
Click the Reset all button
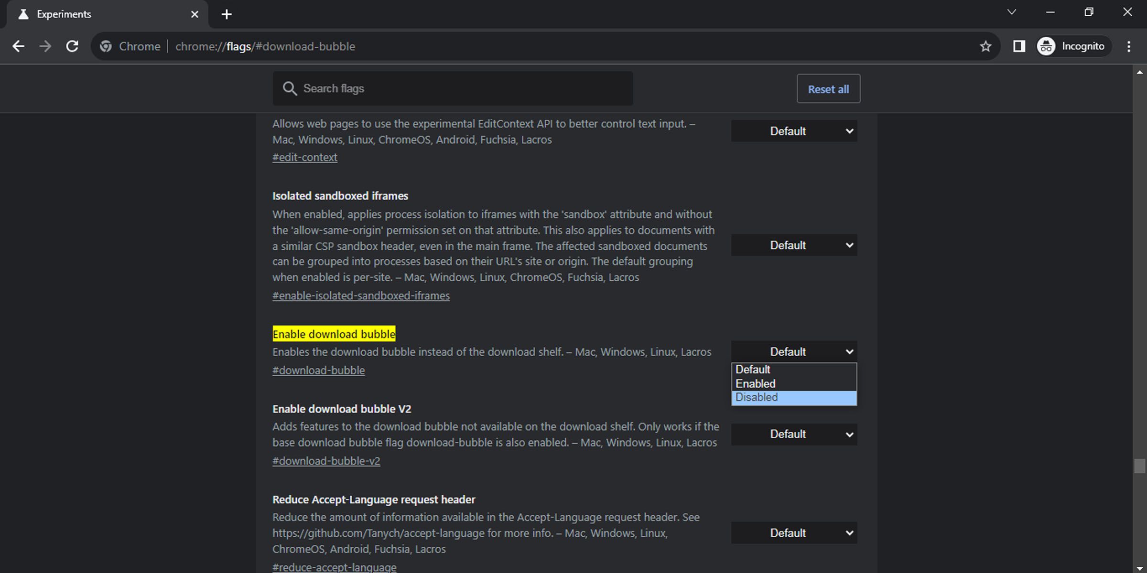click(828, 88)
